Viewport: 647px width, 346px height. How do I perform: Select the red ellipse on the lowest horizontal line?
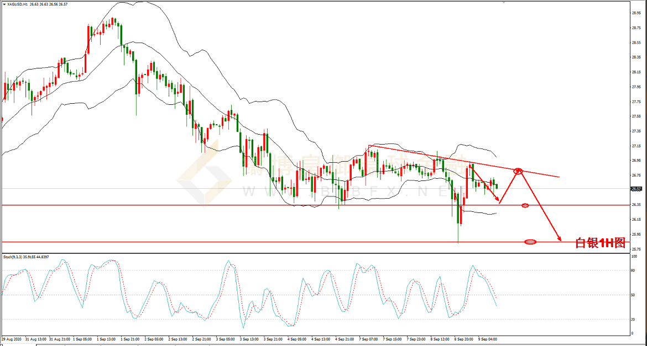(530, 242)
